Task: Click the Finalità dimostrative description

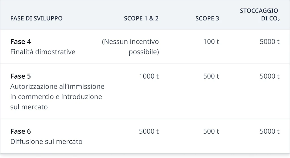Action: (x=43, y=52)
